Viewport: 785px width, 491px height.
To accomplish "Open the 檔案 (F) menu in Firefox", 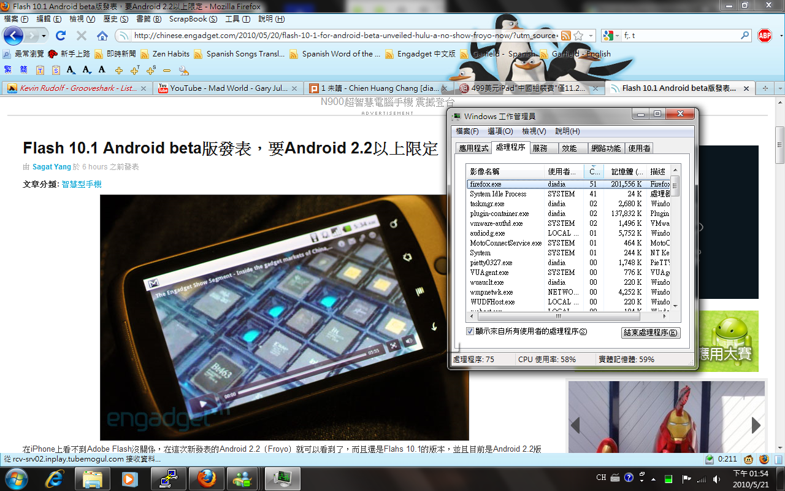I will coord(16,19).
